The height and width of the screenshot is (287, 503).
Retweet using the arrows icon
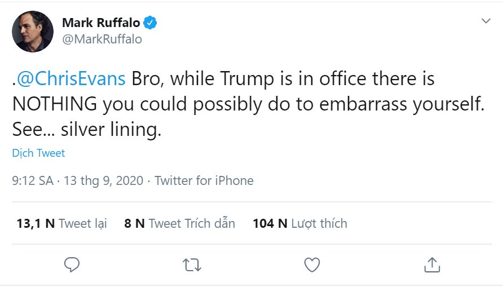(x=192, y=264)
